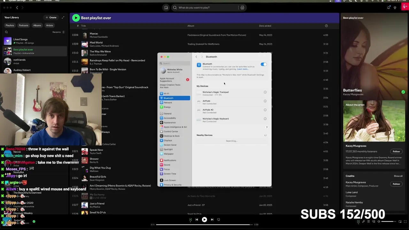Open the Friend Activity icon in Spotify top bar
The image size is (409, 230).
395,8
